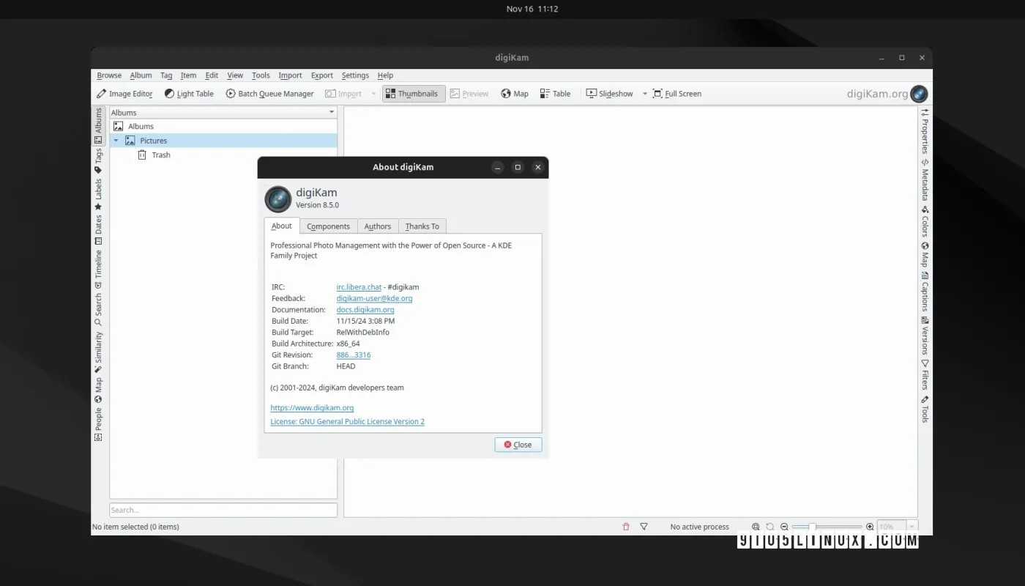
Task: Visit the digikam.org website link
Action: 312,407
